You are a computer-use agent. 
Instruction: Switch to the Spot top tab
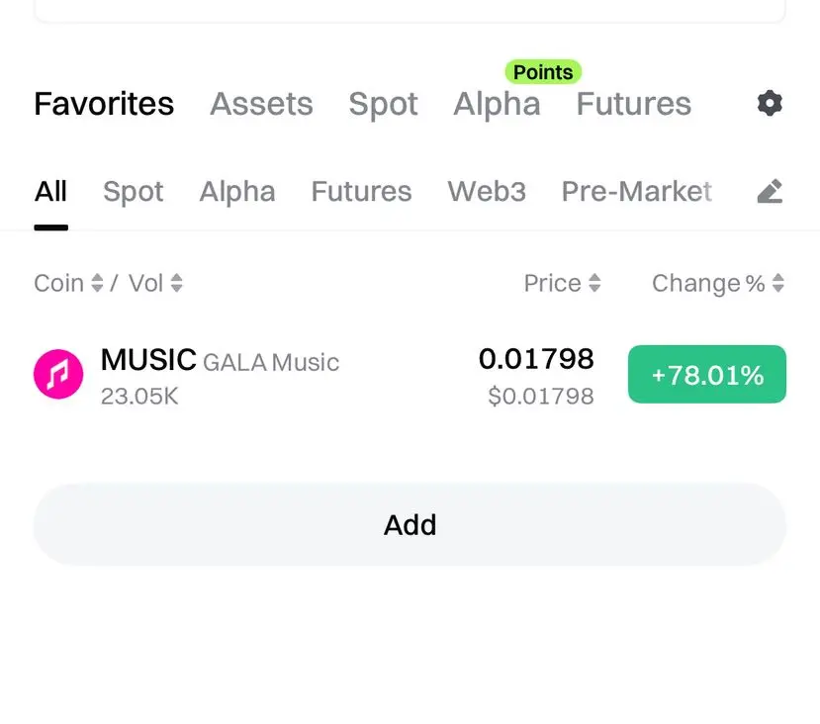pos(383,104)
